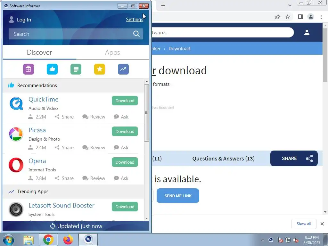
Task: Share the Picasa app
Action: pyautogui.click(x=64, y=147)
